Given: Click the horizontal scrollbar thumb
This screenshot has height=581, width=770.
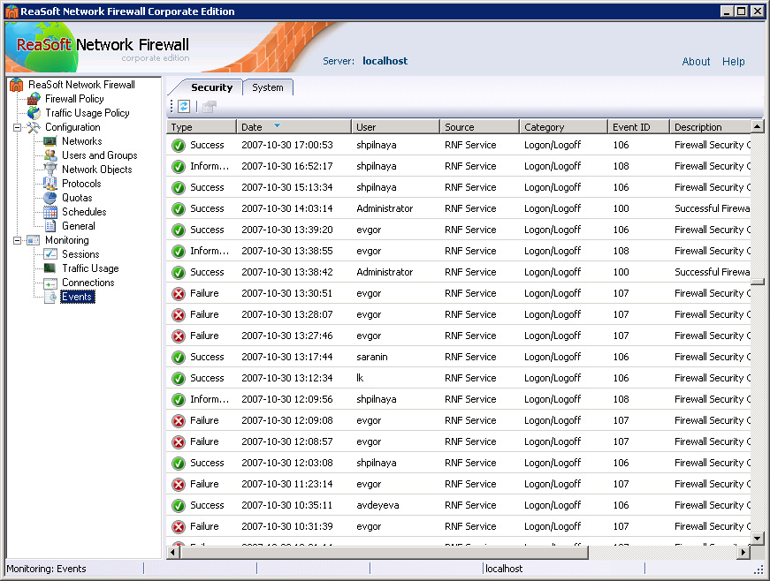Looking at the screenshot, I should [384, 553].
